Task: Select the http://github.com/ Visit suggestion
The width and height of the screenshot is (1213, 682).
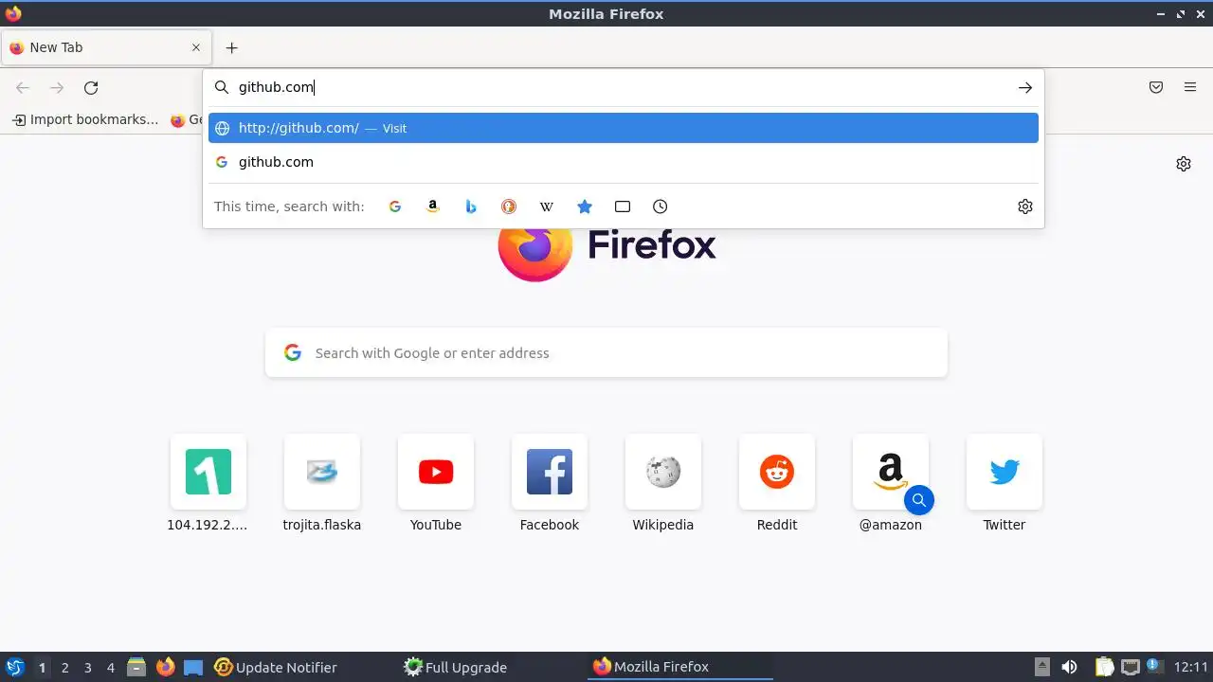Action: tap(624, 128)
